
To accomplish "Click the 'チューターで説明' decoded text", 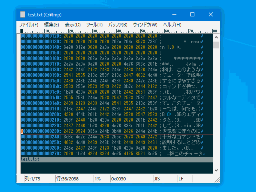I will 181,75.
